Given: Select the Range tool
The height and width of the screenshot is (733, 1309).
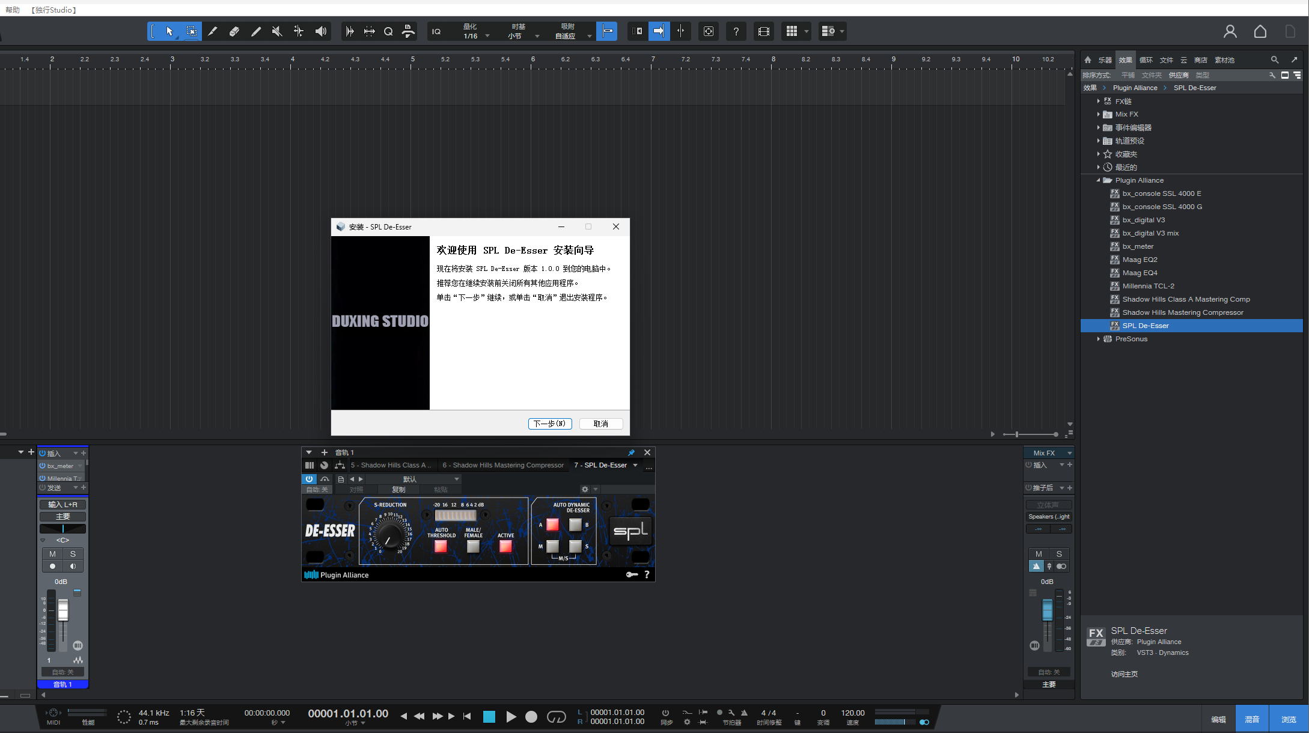Looking at the screenshot, I should (191, 31).
